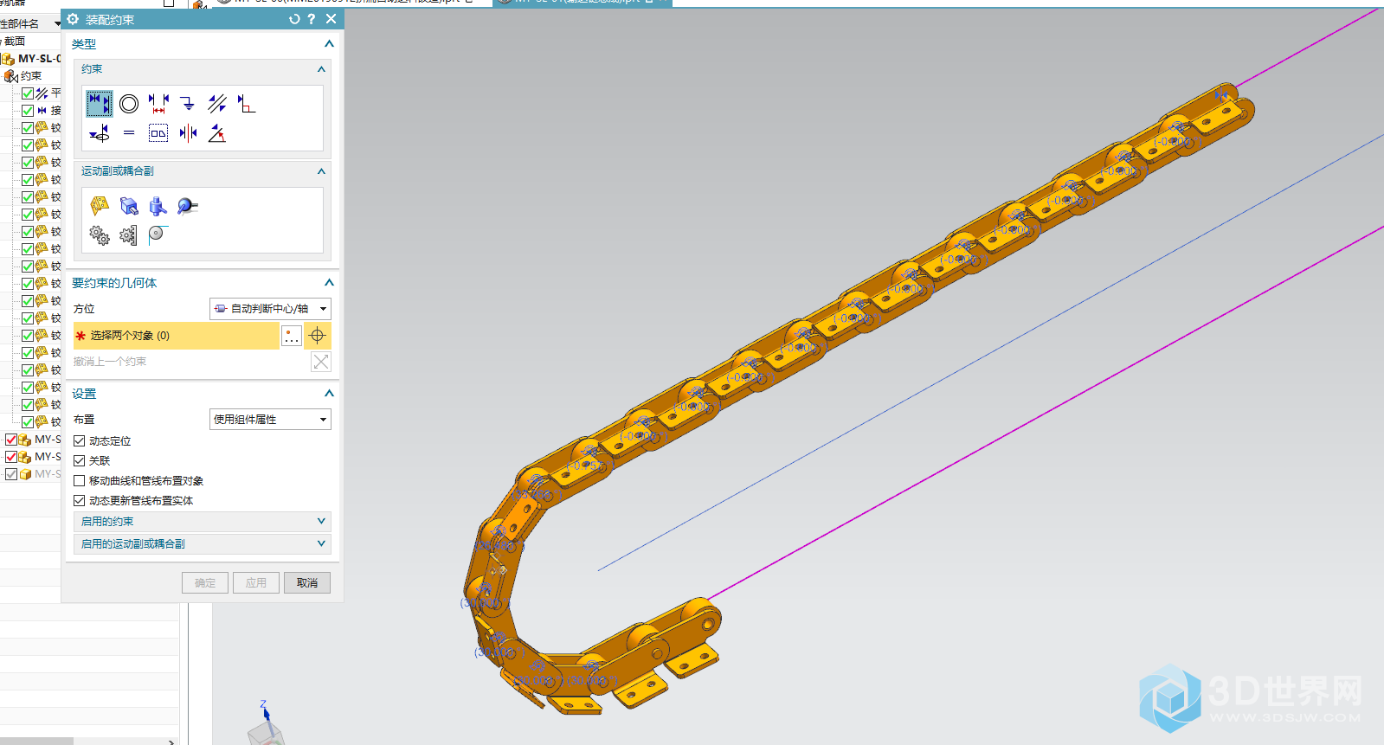Screen dimensions: 1384x745
Task: Toggle the grayed-out MY-S component checkbox
Action: coord(11,474)
